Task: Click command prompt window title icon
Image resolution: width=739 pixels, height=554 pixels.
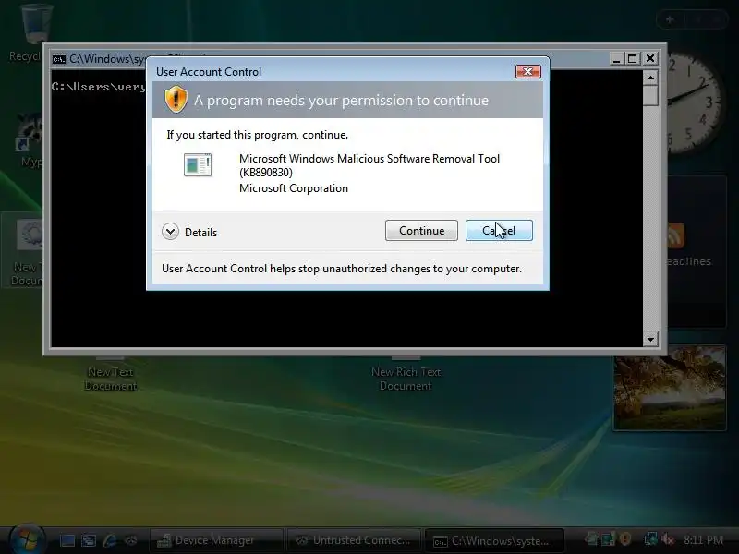Action: pos(59,59)
